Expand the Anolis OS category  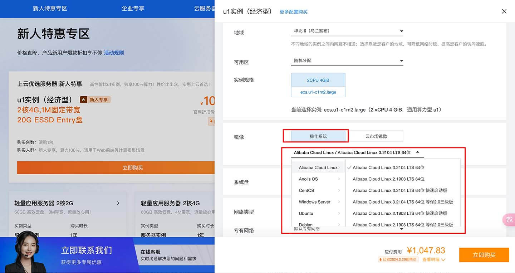point(318,179)
